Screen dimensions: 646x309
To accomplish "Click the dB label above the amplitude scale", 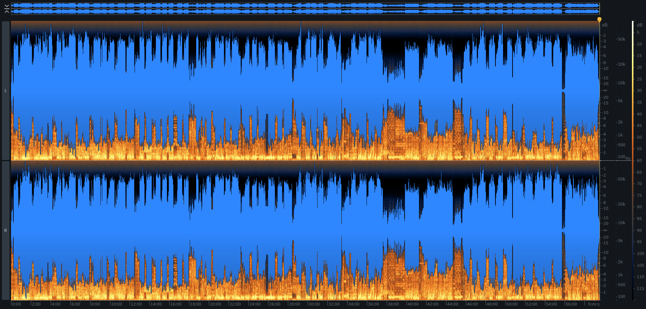I will click(x=605, y=25).
